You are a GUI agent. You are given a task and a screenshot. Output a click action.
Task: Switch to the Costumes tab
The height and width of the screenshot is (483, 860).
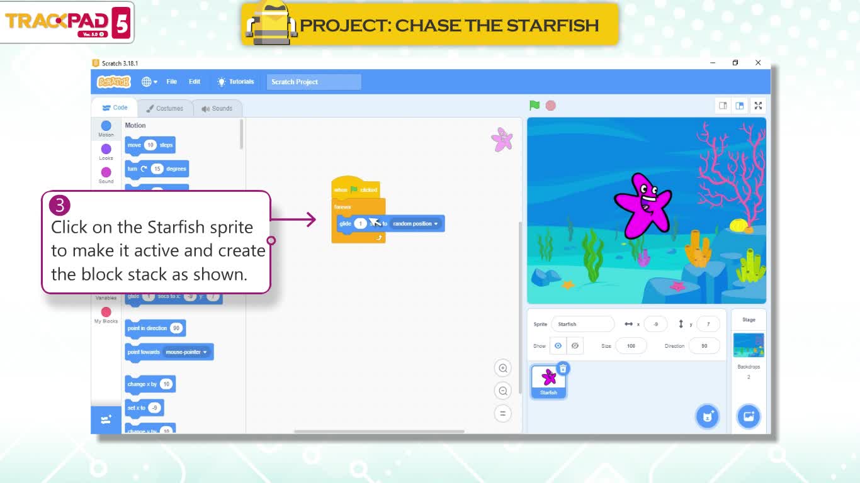[165, 108]
